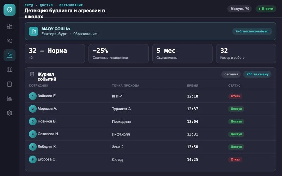
Task: Click the 14:25 time cell
Action: (x=192, y=159)
